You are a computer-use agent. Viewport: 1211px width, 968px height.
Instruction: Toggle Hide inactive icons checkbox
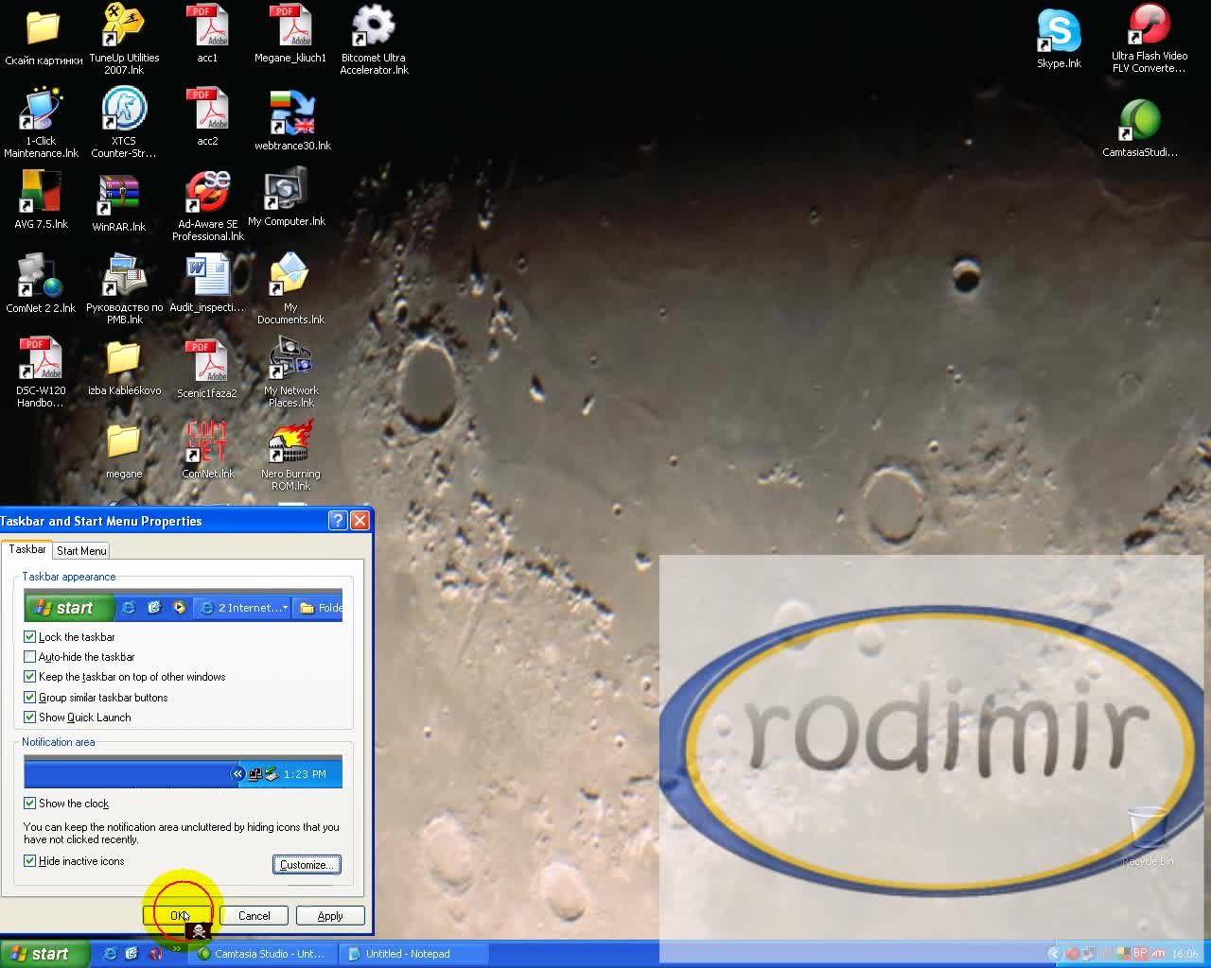(x=29, y=861)
